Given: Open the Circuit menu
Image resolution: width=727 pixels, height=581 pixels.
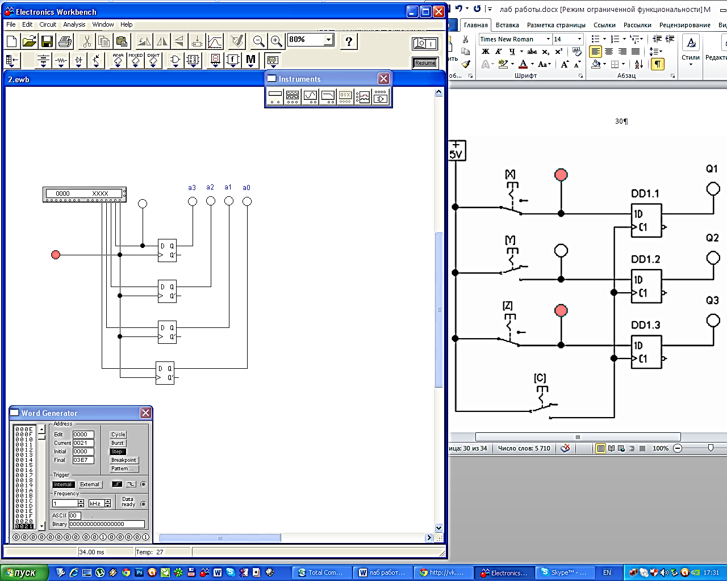Looking at the screenshot, I should [x=48, y=24].
